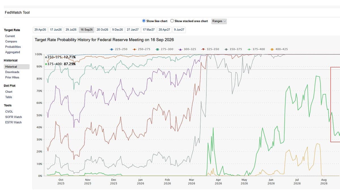Toggle the 300-325 legend series
This screenshot has width=340, height=191.
point(187,49)
